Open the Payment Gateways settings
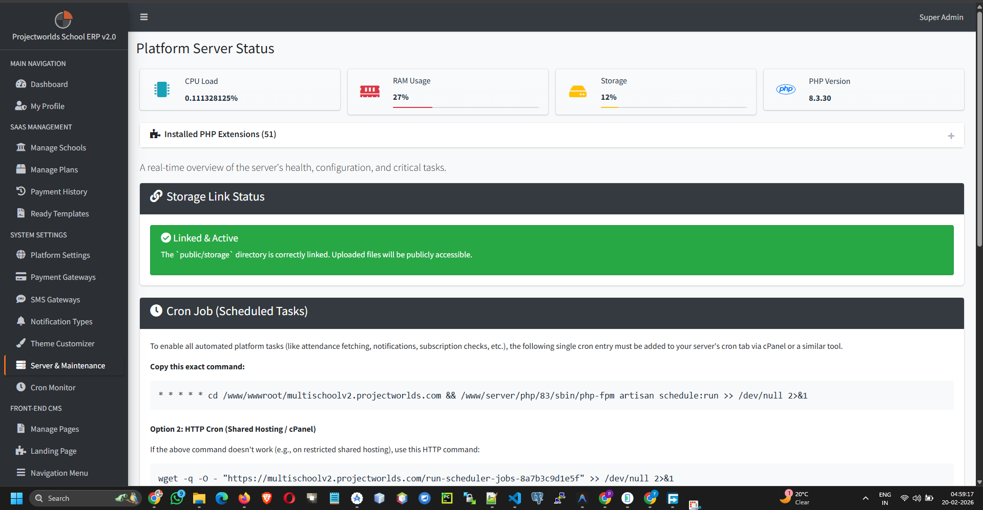This screenshot has width=983, height=510. (x=62, y=277)
